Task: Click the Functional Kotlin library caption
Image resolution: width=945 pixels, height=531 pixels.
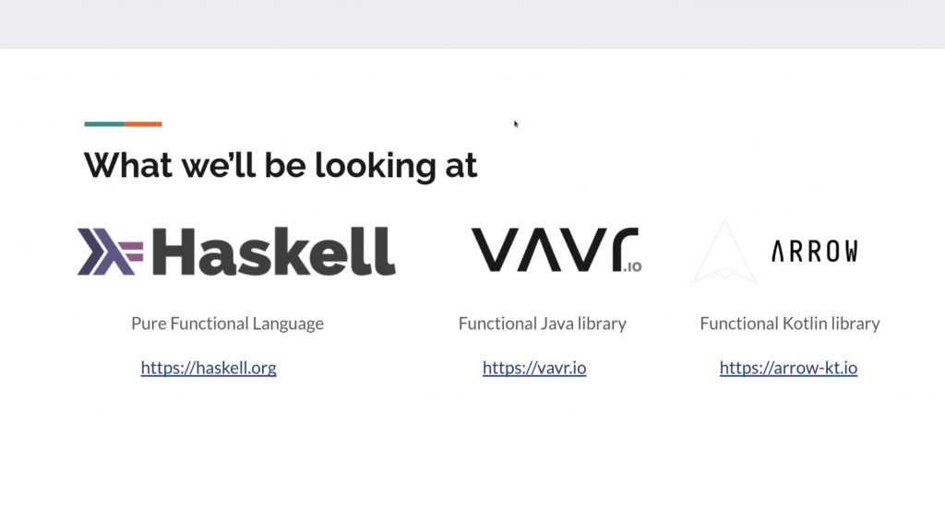Action: [790, 324]
